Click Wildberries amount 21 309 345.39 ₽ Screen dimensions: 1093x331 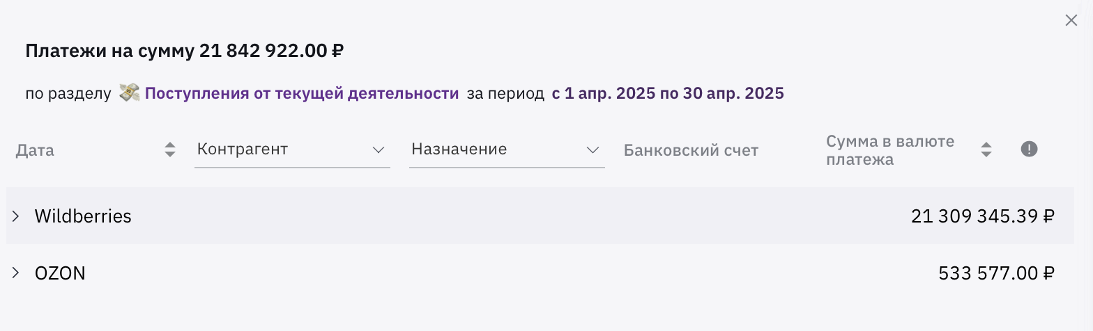(983, 216)
